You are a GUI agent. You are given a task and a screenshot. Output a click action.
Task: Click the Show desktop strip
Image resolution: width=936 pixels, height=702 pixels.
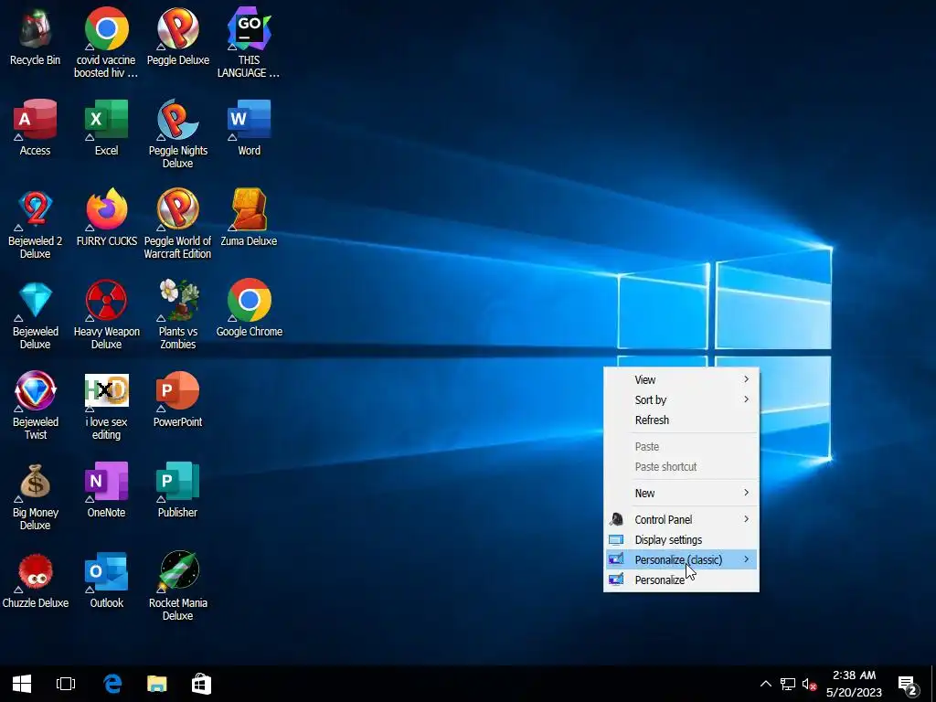tap(933, 684)
